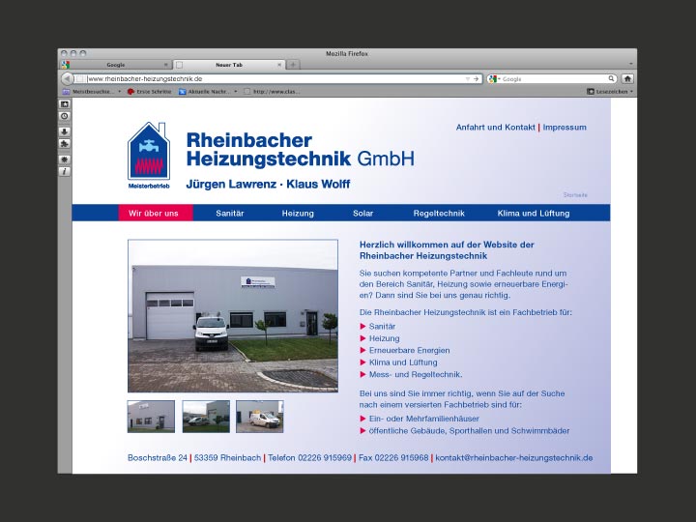696x522 pixels.
Task: Click the browser back arrow button
Action: pos(67,79)
